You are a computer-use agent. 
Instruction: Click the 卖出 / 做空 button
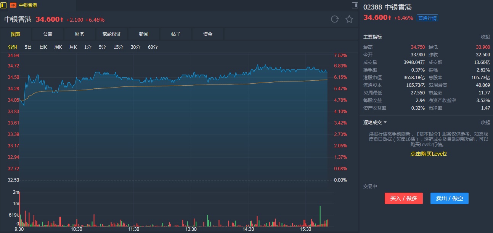[x=449, y=198]
